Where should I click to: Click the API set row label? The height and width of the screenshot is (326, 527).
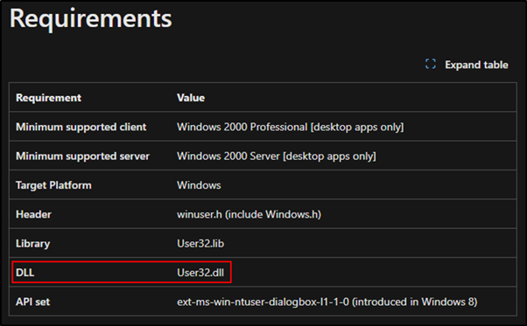click(32, 302)
